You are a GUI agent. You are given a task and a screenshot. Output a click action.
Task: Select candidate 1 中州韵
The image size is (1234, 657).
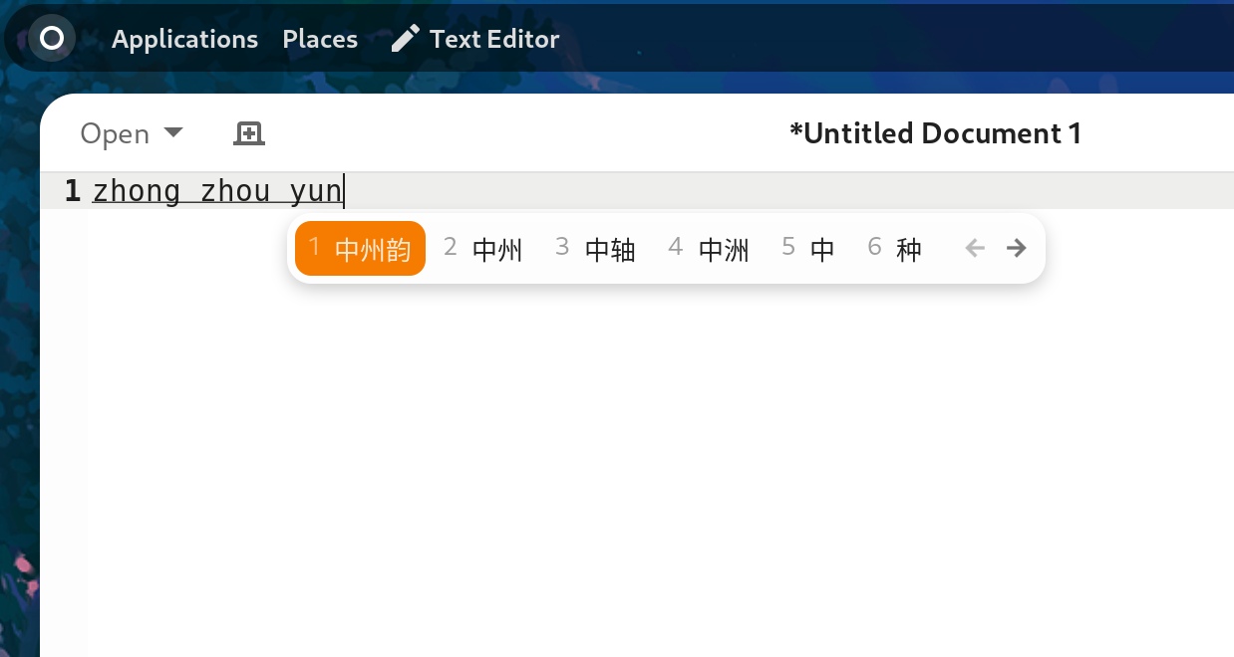click(x=360, y=249)
